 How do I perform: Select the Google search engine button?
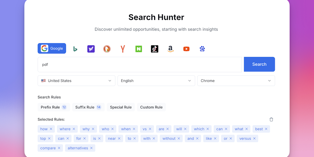click(52, 48)
